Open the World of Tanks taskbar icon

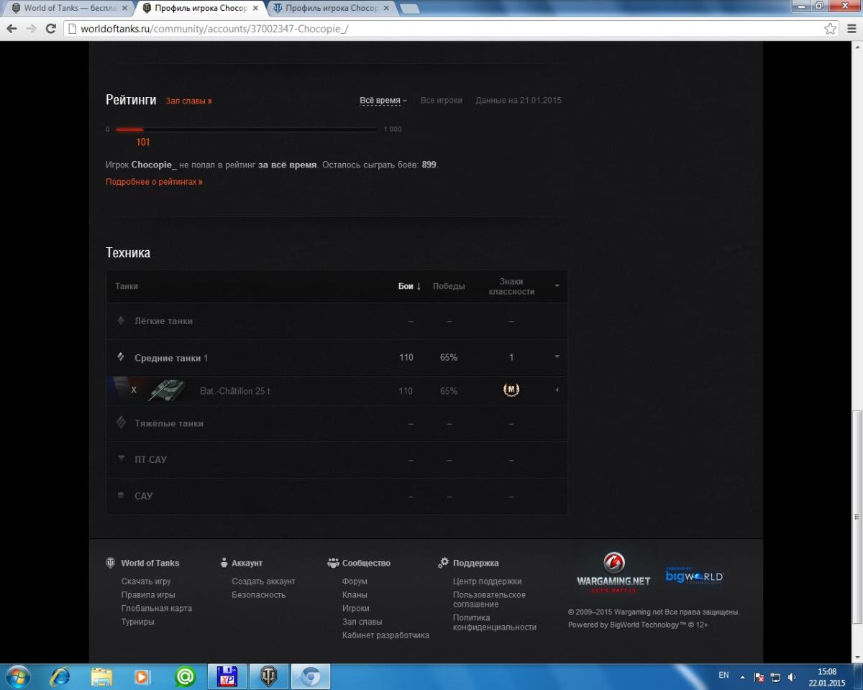tap(268, 676)
